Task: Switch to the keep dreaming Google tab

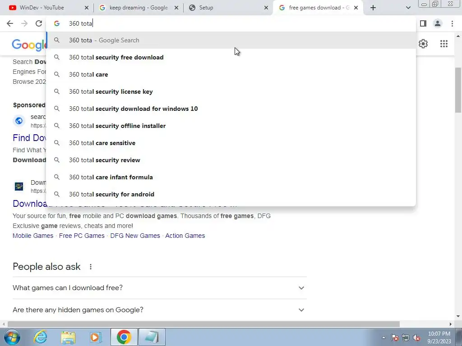Action: click(x=139, y=8)
